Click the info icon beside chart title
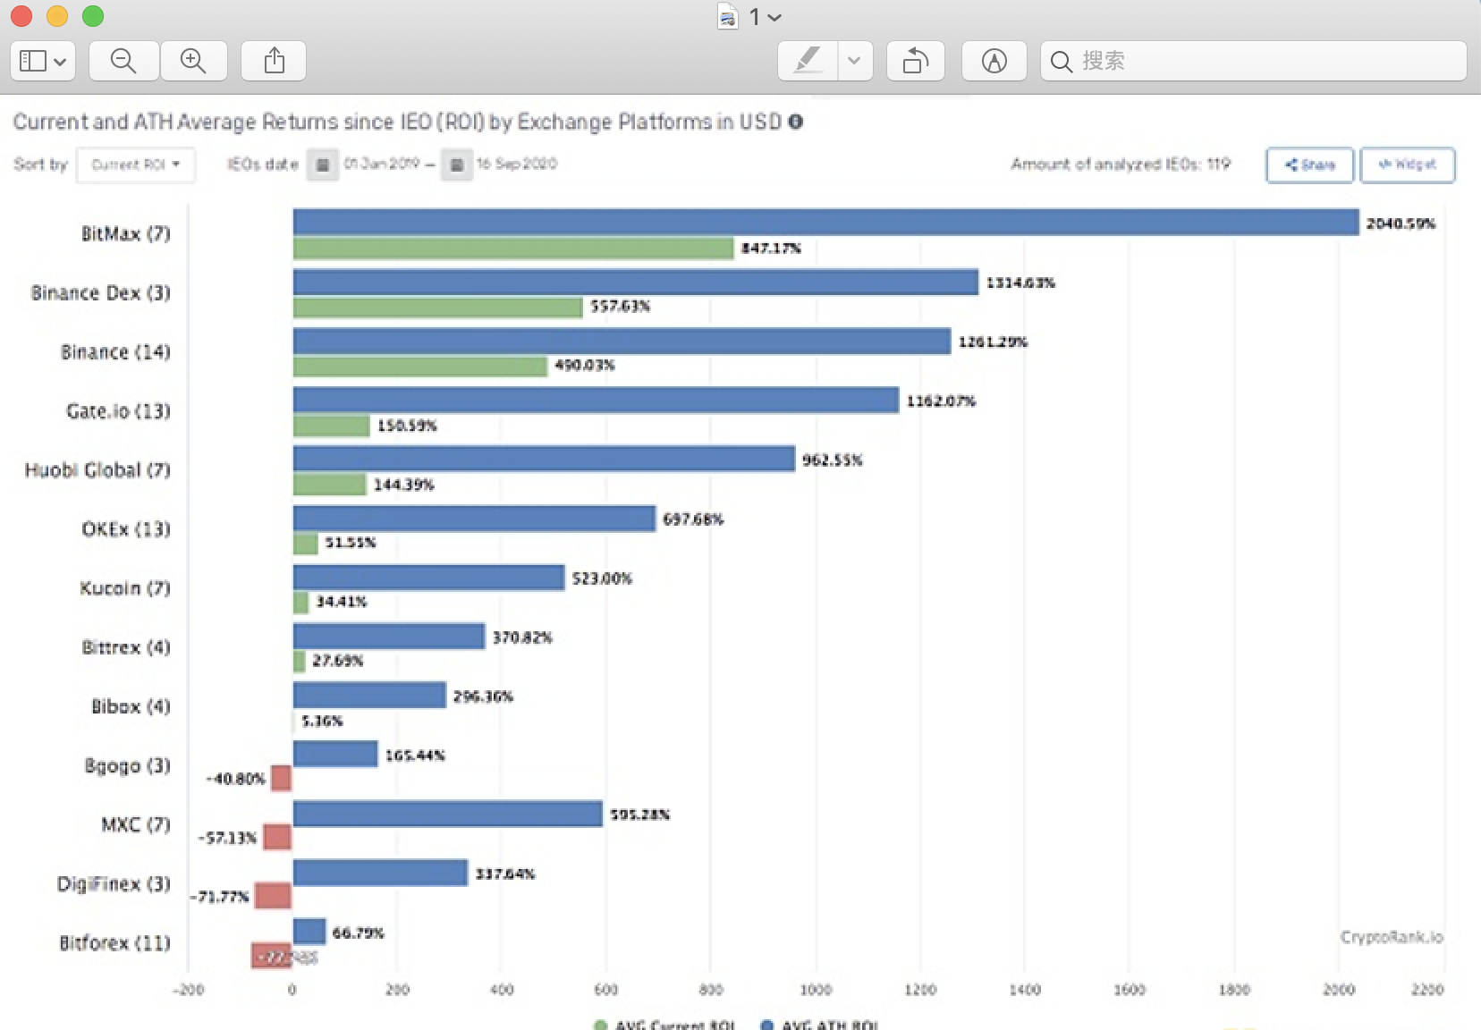The image size is (1481, 1030). pos(795,122)
